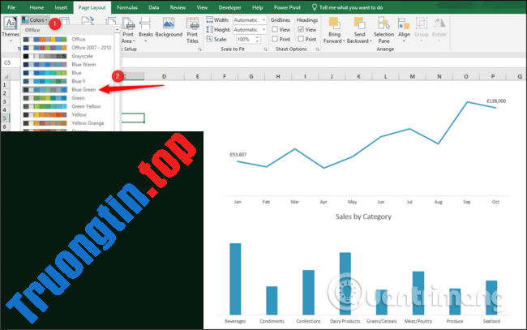The image size is (527, 330).
Task: Select the Office 2007 - 2010 palette
Action: pyautogui.click(x=67, y=48)
